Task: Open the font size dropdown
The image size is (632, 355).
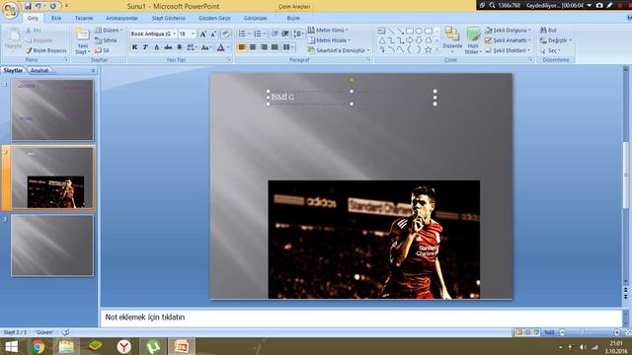Action: click(x=194, y=35)
